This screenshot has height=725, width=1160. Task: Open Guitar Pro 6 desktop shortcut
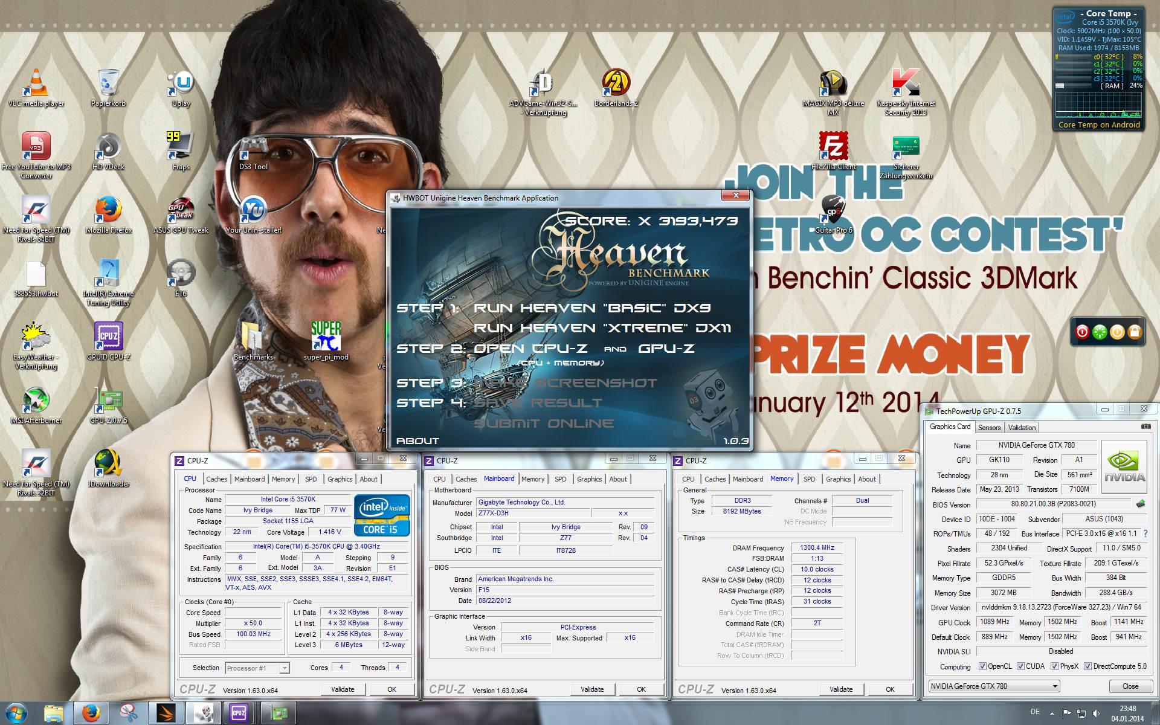point(834,215)
